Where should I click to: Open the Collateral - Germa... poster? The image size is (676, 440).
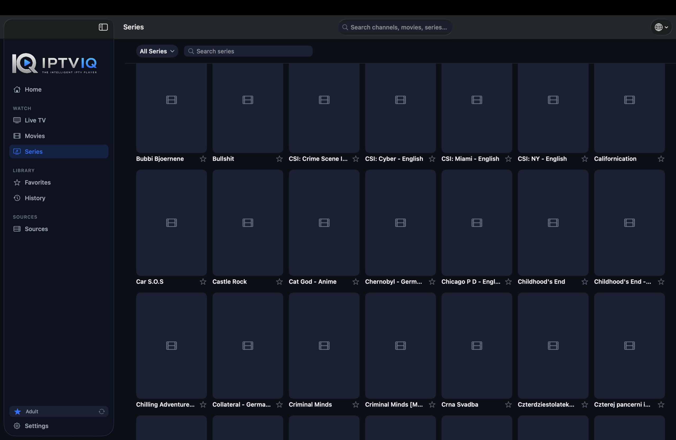coord(248,346)
